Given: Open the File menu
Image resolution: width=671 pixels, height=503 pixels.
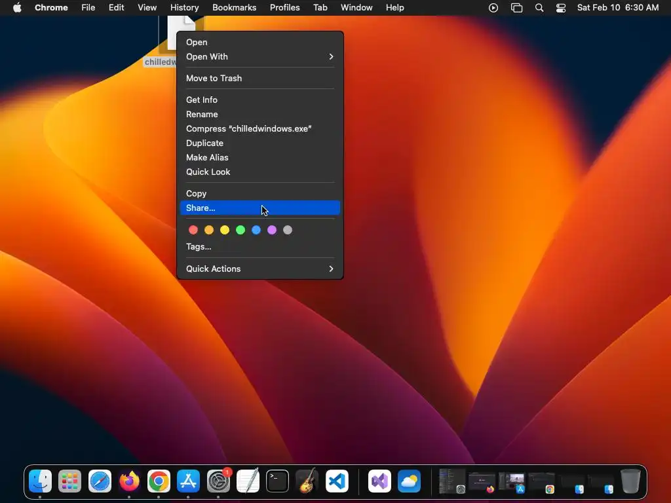Looking at the screenshot, I should point(88,8).
